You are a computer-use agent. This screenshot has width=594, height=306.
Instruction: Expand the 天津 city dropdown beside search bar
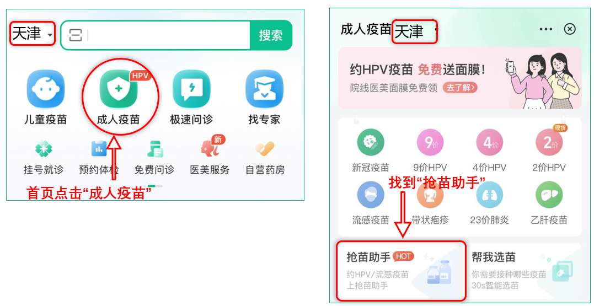[33, 35]
